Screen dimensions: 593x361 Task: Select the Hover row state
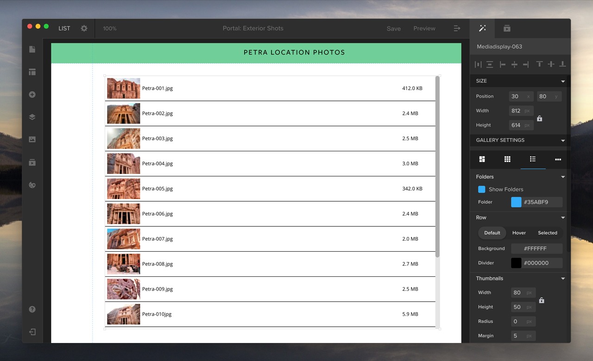519,233
